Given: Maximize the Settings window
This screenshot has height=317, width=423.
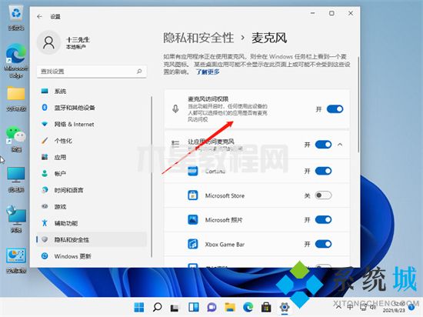Looking at the screenshot, I should (331, 13).
